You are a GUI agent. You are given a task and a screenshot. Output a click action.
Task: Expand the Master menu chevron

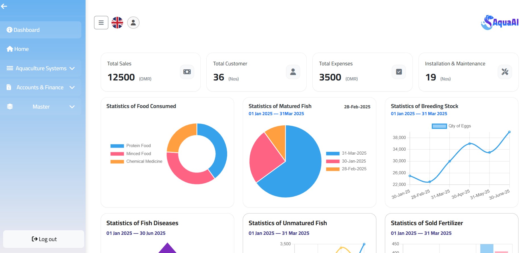pos(72,107)
